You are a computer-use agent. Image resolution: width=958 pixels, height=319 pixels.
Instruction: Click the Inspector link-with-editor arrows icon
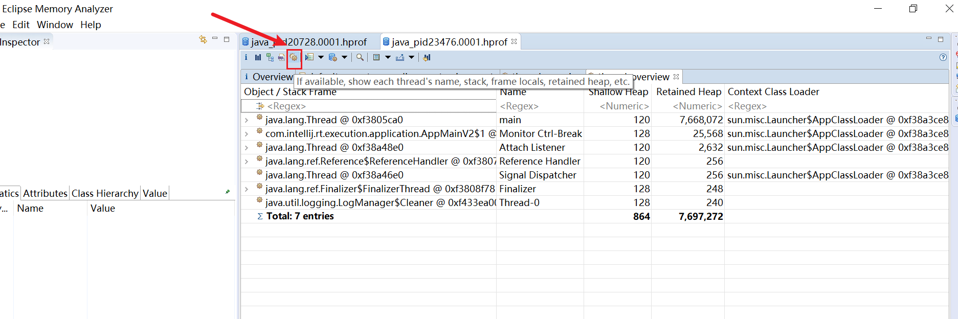click(203, 39)
